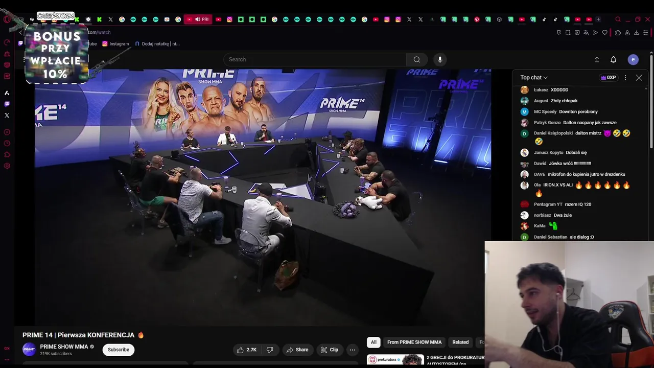
Task: Click the Clip button
Action: (329, 350)
